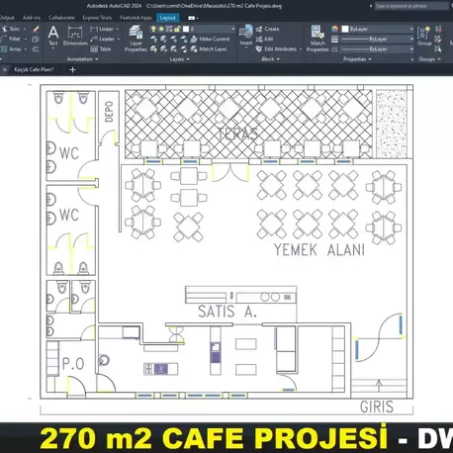453x453 pixels.
Task: Select the TERAS label in drawing
Action: coord(238,134)
